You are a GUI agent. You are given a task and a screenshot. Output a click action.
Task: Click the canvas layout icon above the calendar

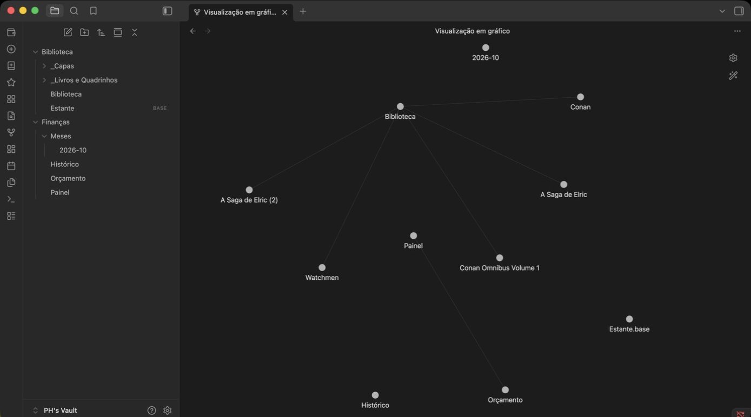point(11,149)
